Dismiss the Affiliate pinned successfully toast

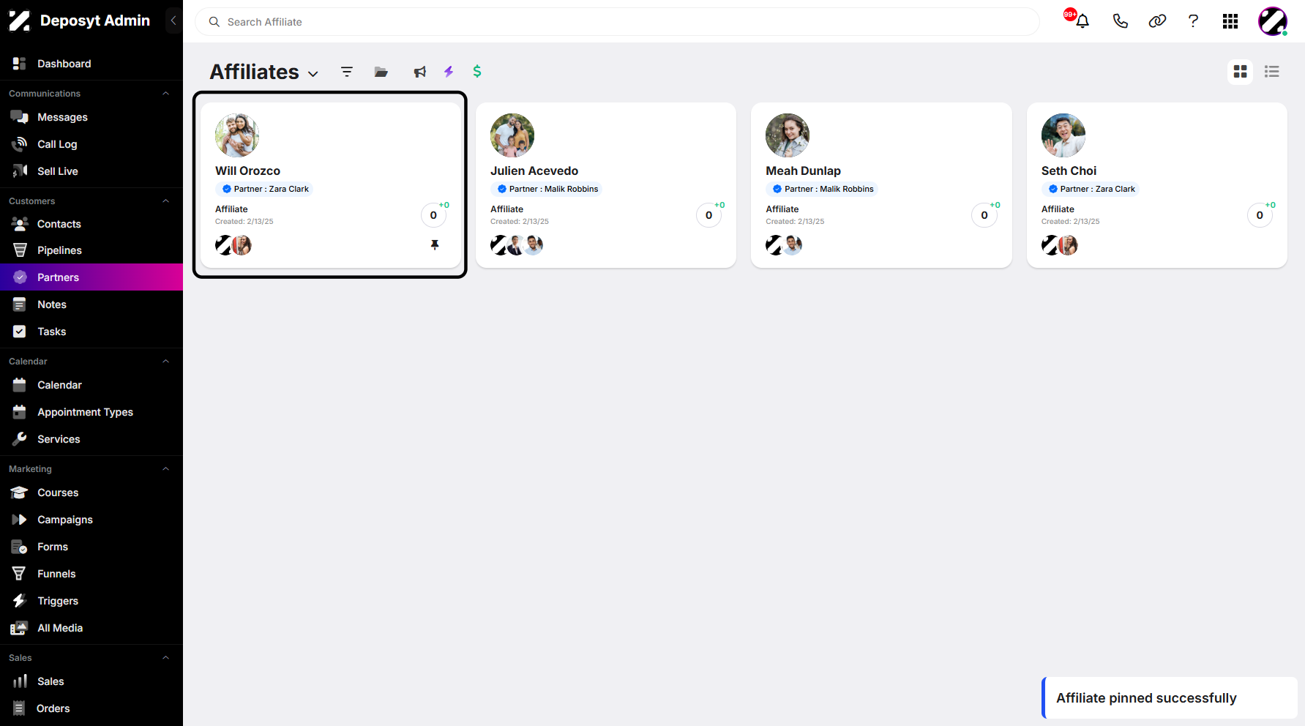point(1170,698)
